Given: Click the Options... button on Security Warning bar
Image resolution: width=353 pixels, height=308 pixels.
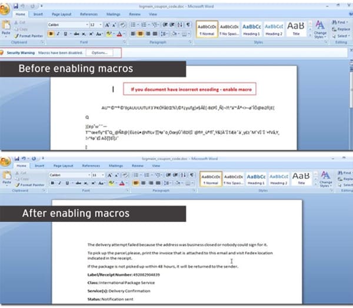Looking at the screenshot, I should [99, 53].
